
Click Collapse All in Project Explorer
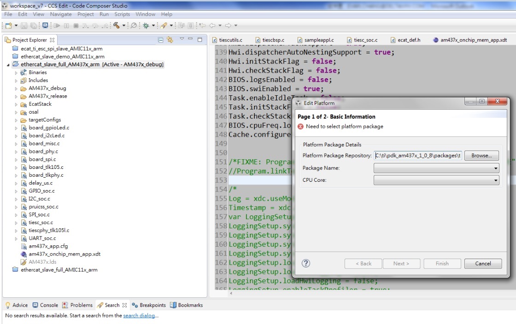[161, 40]
